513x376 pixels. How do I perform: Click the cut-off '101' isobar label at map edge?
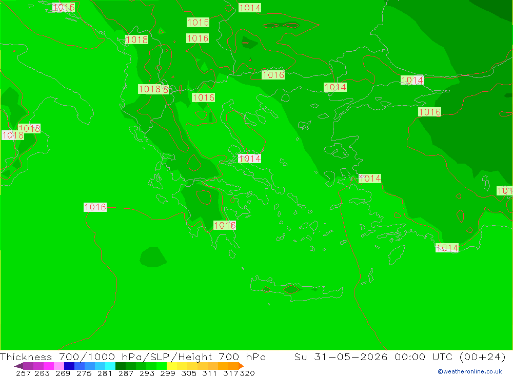[504, 191]
